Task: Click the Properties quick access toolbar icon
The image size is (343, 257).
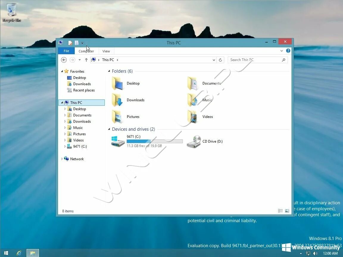Action: [70, 43]
